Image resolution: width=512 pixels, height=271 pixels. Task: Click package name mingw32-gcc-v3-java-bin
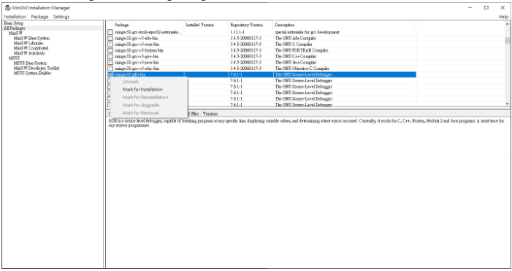pyautogui.click(x=137, y=63)
